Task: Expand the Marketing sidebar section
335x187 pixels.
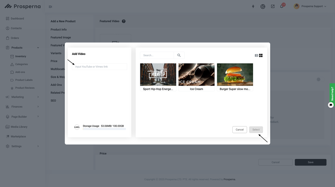Action: 38,97
